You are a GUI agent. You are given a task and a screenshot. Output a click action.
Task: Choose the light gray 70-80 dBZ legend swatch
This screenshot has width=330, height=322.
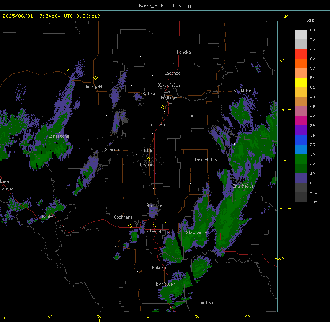pyautogui.click(x=301, y=35)
